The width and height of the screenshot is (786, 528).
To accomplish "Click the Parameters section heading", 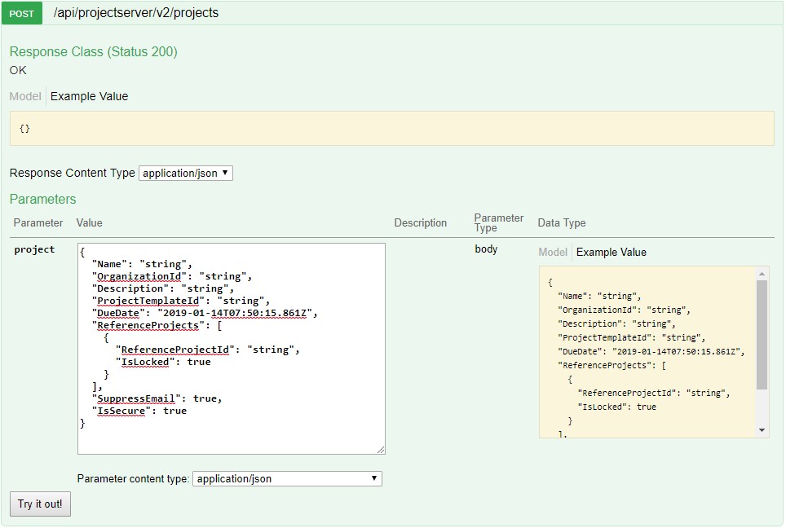I will click(43, 199).
